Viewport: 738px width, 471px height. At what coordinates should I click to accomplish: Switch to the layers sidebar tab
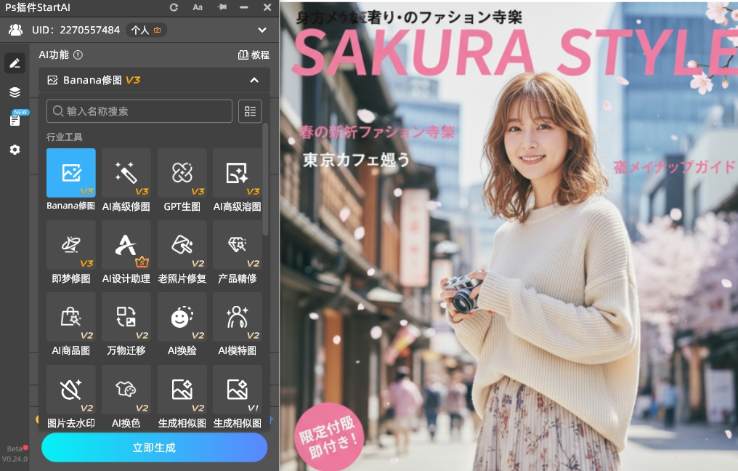(x=15, y=92)
